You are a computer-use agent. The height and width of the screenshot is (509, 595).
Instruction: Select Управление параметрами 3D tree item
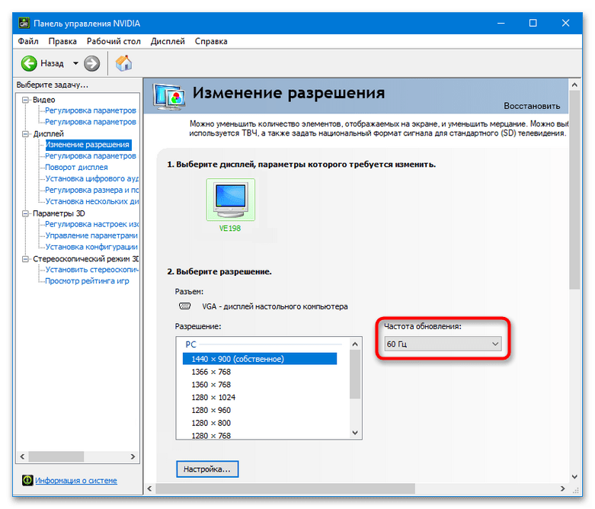(91, 235)
